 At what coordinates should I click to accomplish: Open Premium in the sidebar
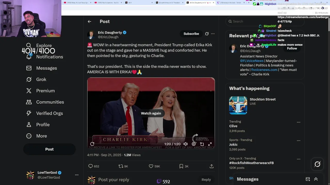[x=40, y=91]
